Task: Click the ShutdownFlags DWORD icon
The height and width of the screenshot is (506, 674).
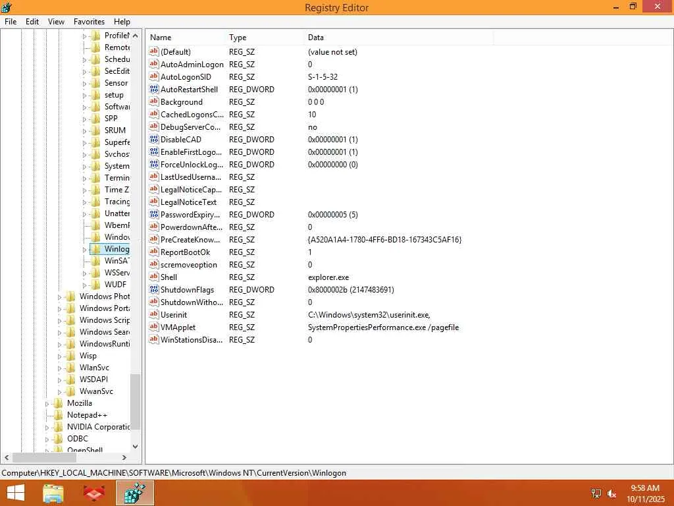Action: 153,289
